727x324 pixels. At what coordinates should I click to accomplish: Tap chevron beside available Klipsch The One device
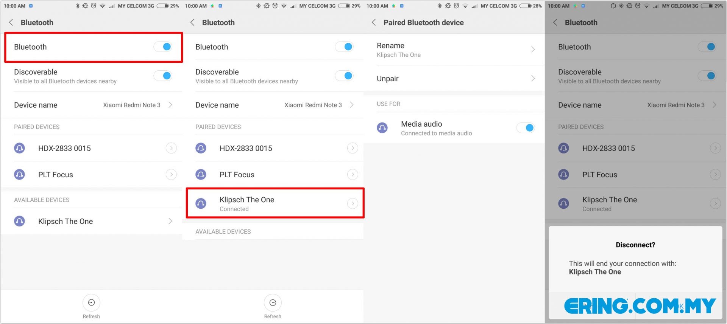tap(170, 221)
